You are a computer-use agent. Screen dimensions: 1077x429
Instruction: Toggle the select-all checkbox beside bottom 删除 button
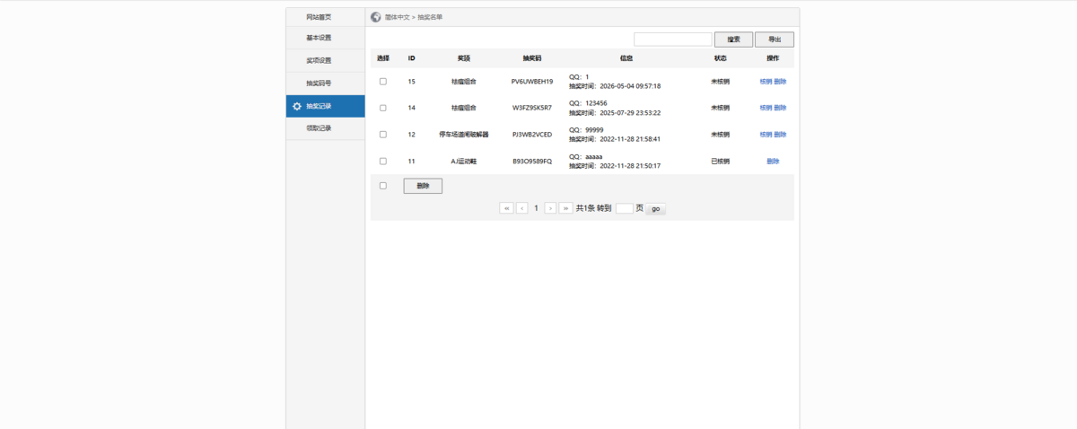point(383,186)
